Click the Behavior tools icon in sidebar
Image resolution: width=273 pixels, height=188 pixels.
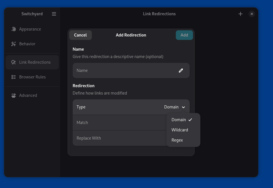point(14,44)
